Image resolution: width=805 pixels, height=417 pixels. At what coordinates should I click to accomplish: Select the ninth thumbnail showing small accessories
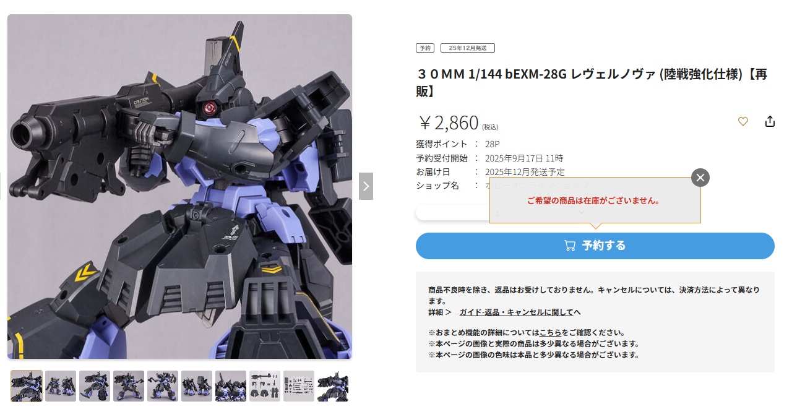click(299, 386)
